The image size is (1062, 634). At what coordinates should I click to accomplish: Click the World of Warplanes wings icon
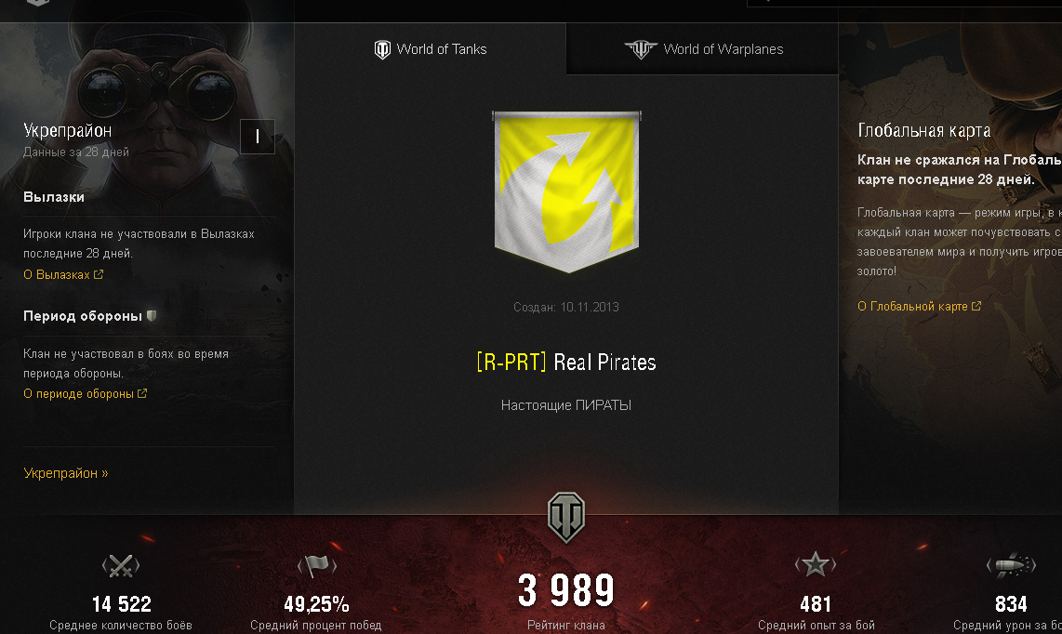(641, 49)
